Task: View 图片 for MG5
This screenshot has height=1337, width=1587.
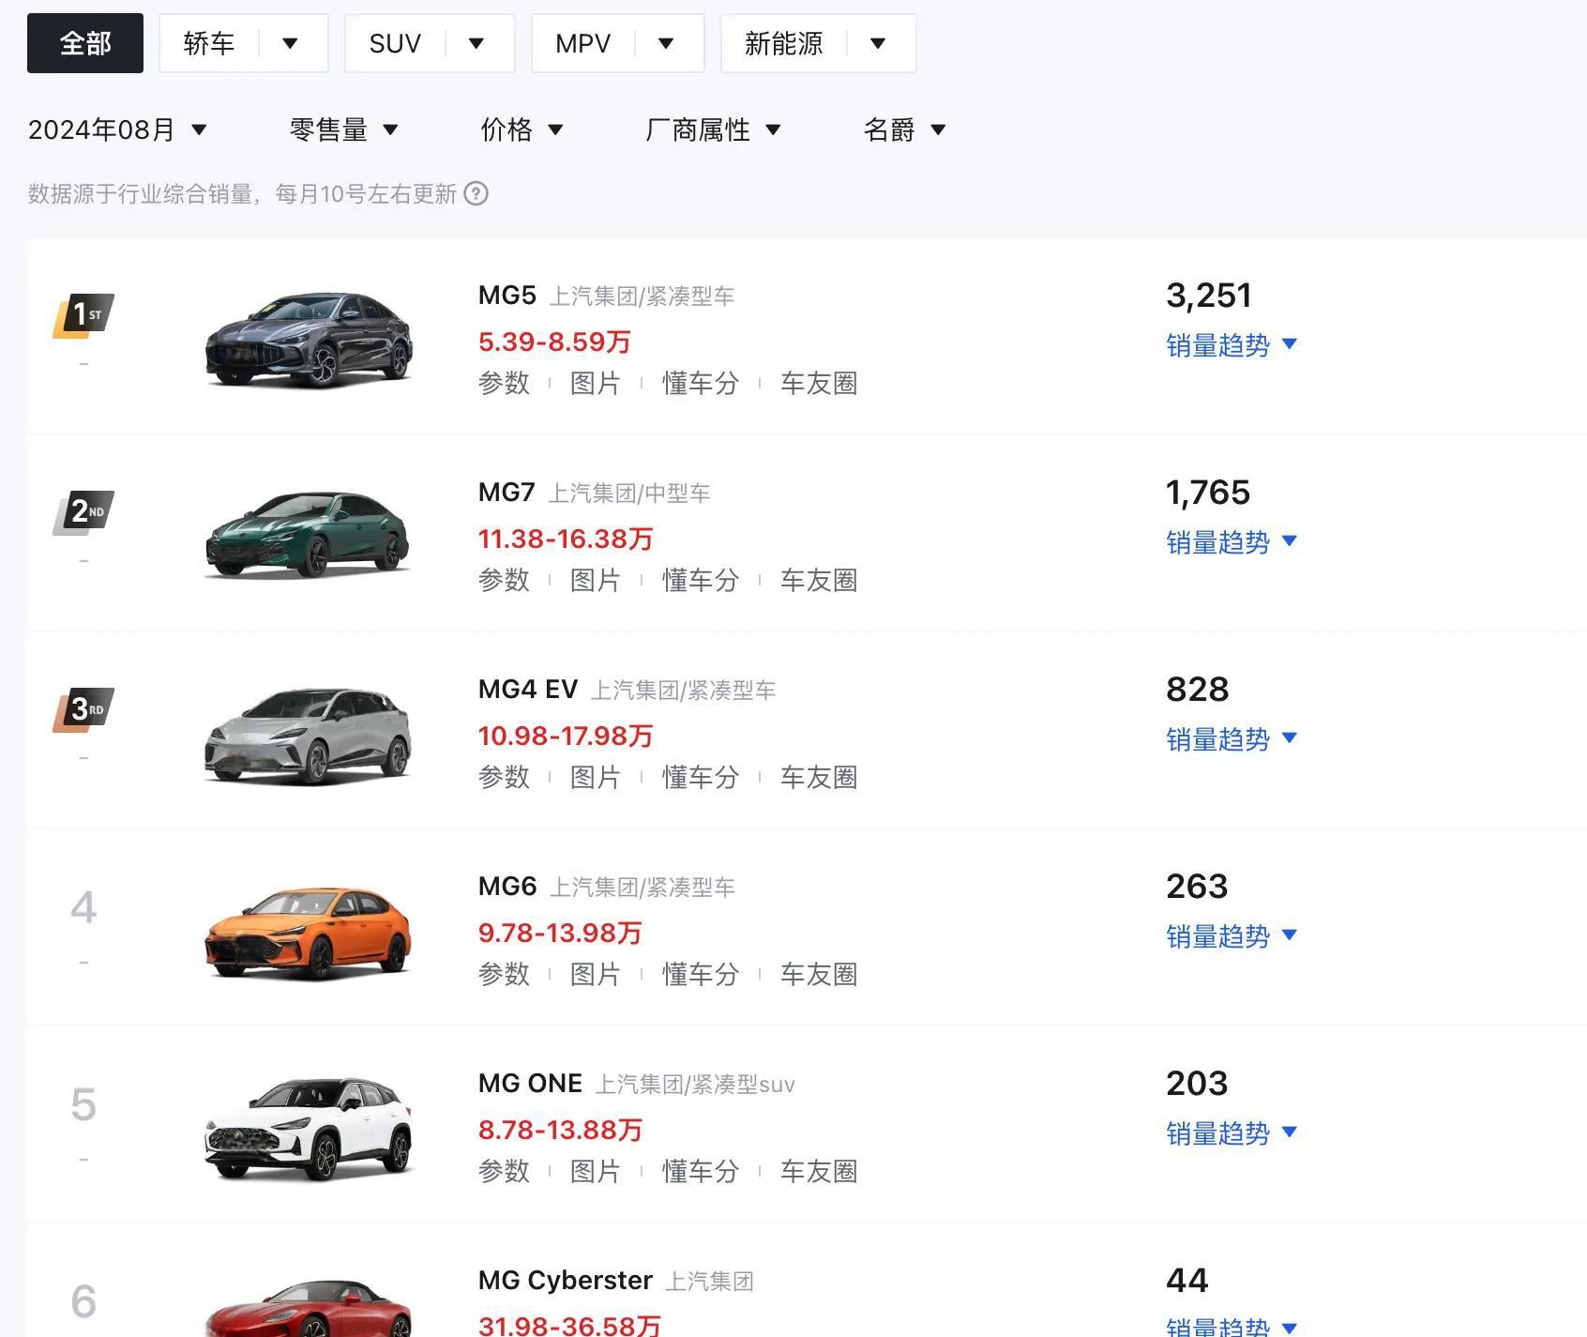Action: (596, 383)
